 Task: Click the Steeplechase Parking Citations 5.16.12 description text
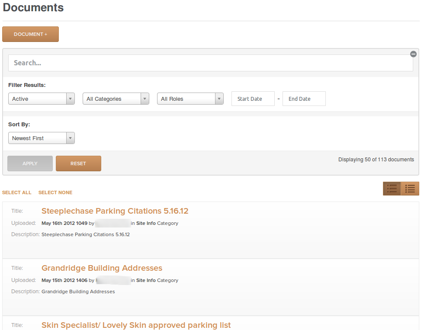point(86,234)
